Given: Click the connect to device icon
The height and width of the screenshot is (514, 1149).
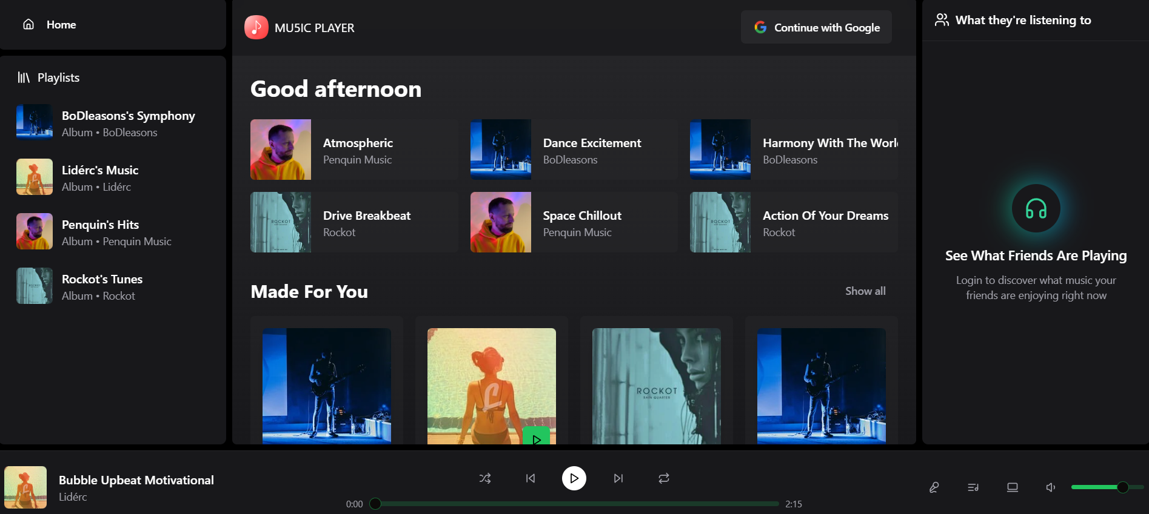Looking at the screenshot, I should point(1013,487).
